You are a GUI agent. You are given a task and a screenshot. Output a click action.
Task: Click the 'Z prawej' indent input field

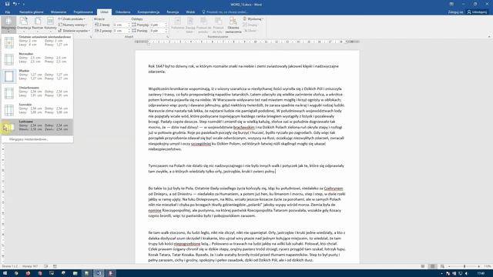pos(120,31)
